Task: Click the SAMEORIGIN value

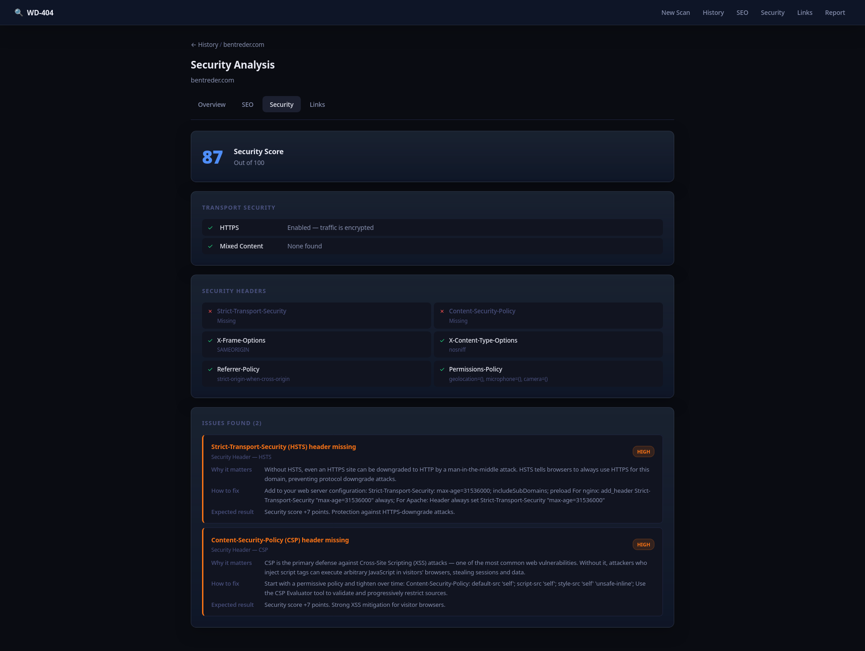Action: tap(233, 350)
